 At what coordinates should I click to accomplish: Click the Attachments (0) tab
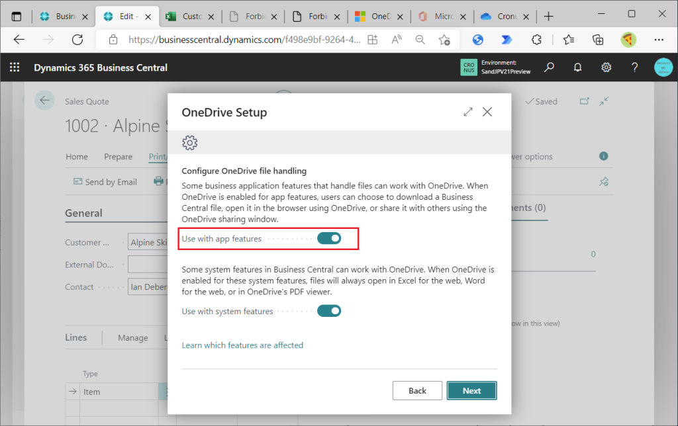click(x=529, y=208)
